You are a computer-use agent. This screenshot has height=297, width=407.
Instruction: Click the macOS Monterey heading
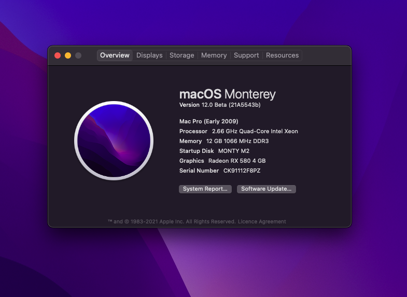coord(228,94)
